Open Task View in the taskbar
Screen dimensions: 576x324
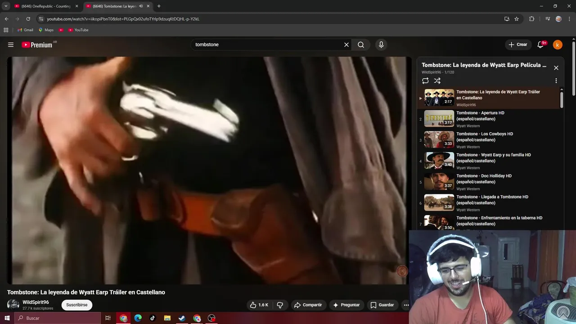[x=108, y=318]
